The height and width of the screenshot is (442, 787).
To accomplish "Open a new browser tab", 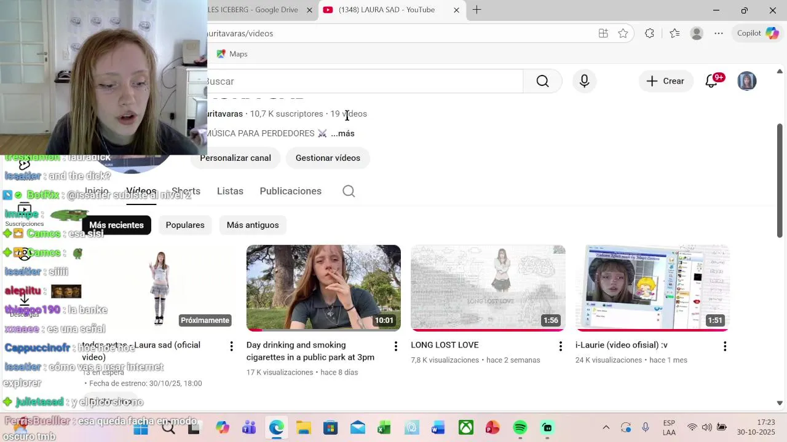I will 477,10.
